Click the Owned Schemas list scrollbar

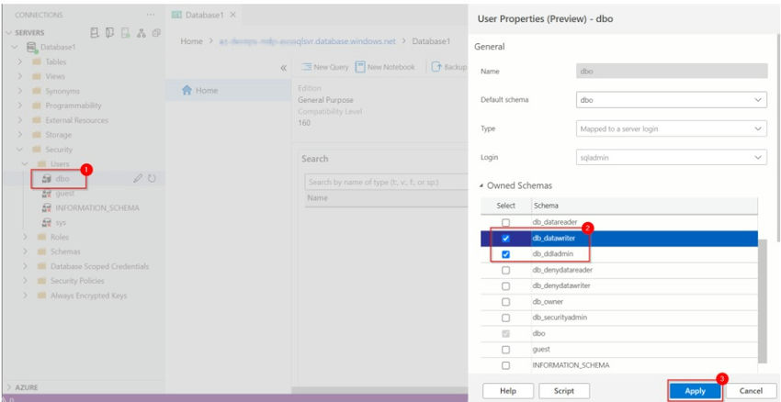tap(763, 301)
